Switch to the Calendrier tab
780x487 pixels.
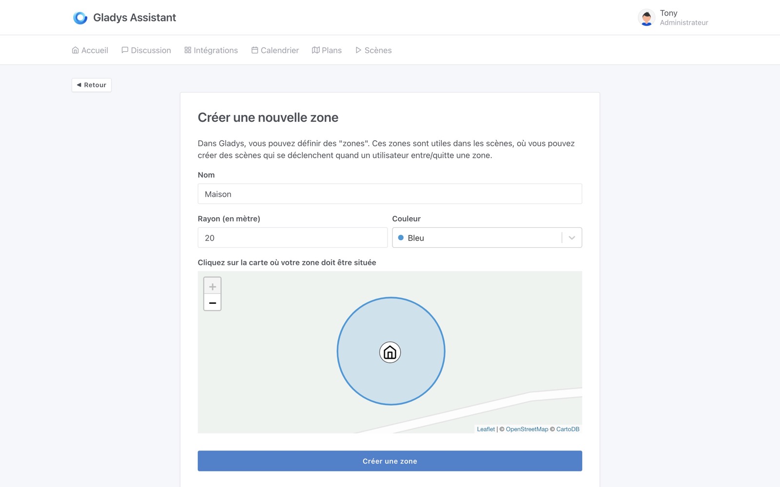tap(275, 50)
